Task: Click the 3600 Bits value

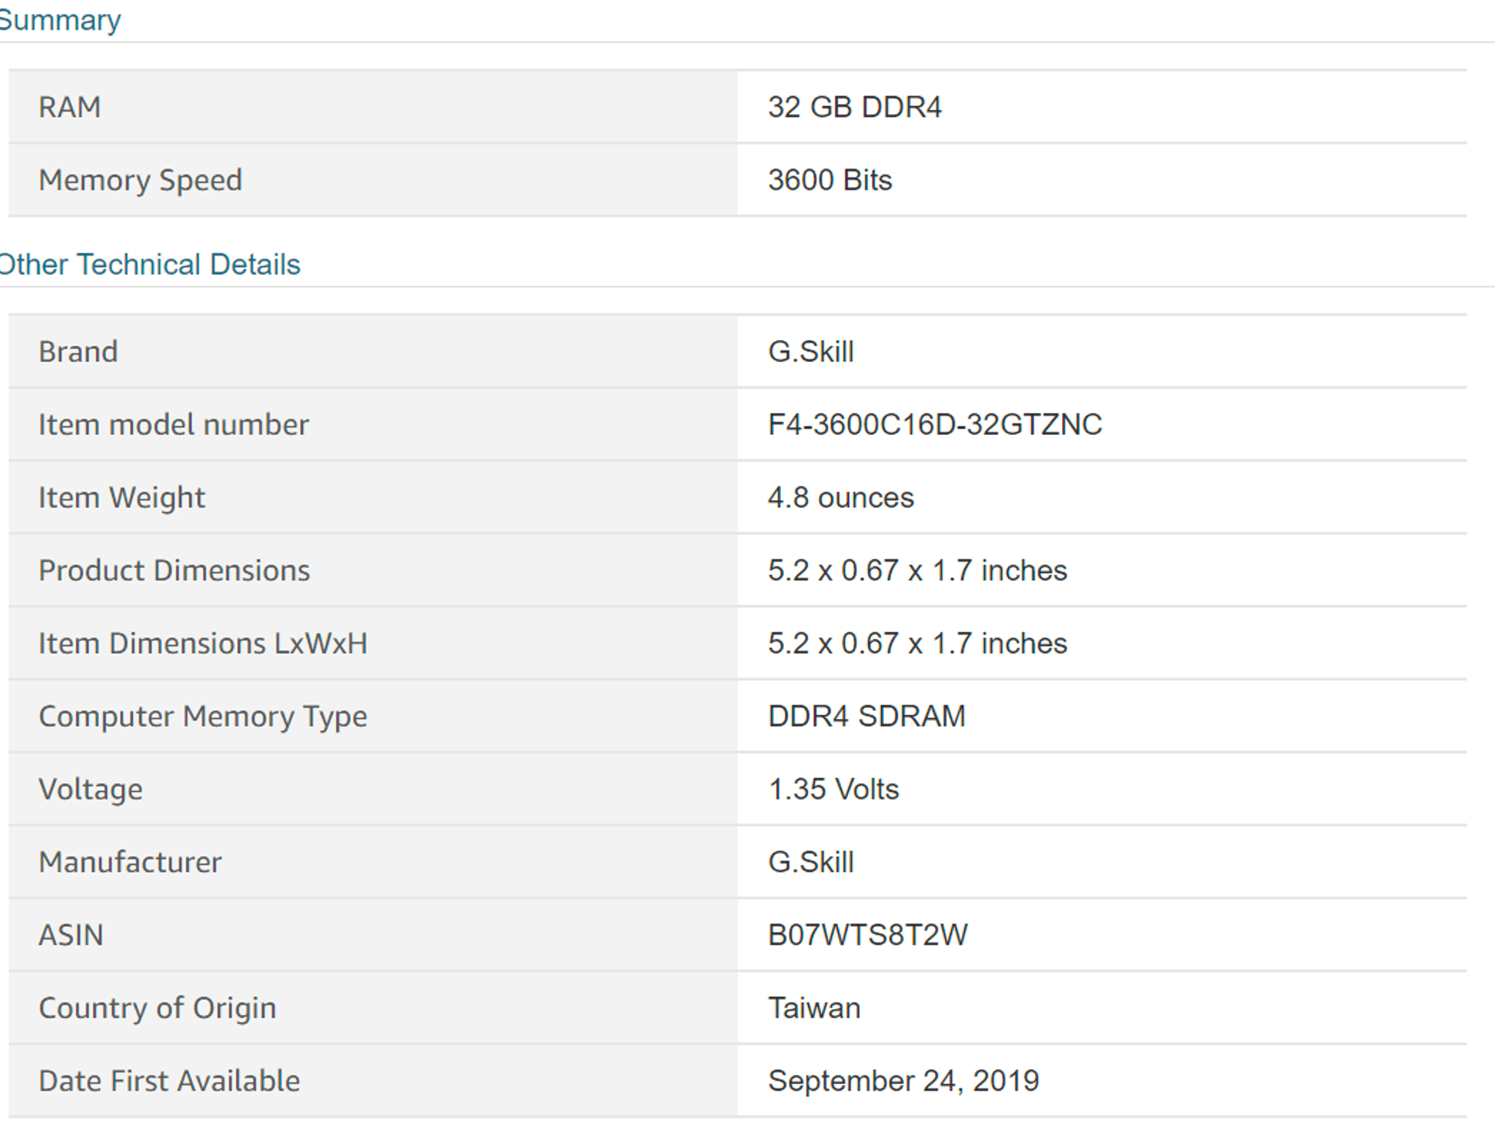Action: coord(830,180)
